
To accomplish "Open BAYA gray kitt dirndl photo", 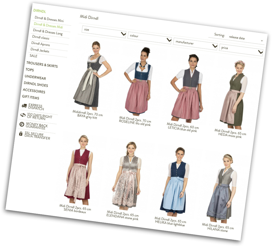I will pos(92,76).
